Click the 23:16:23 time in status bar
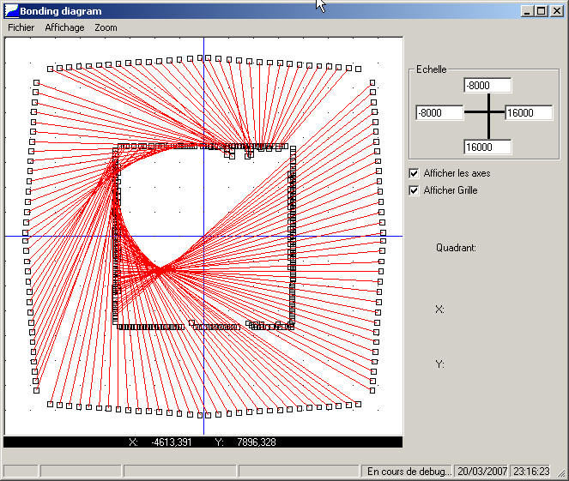 tap(531, 471)
